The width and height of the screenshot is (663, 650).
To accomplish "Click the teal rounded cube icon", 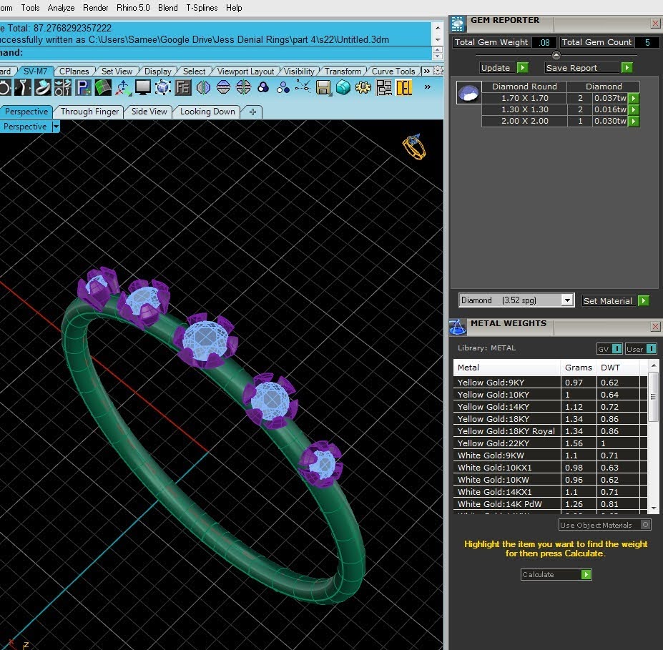I will (x=343, y=87).
